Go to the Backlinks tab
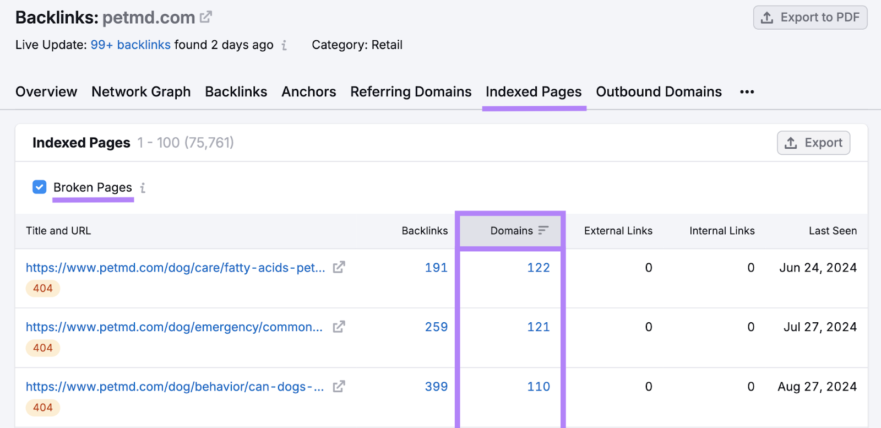Image resolution: width=881 pixels, height=428 pixels. (x=236, y=91)
